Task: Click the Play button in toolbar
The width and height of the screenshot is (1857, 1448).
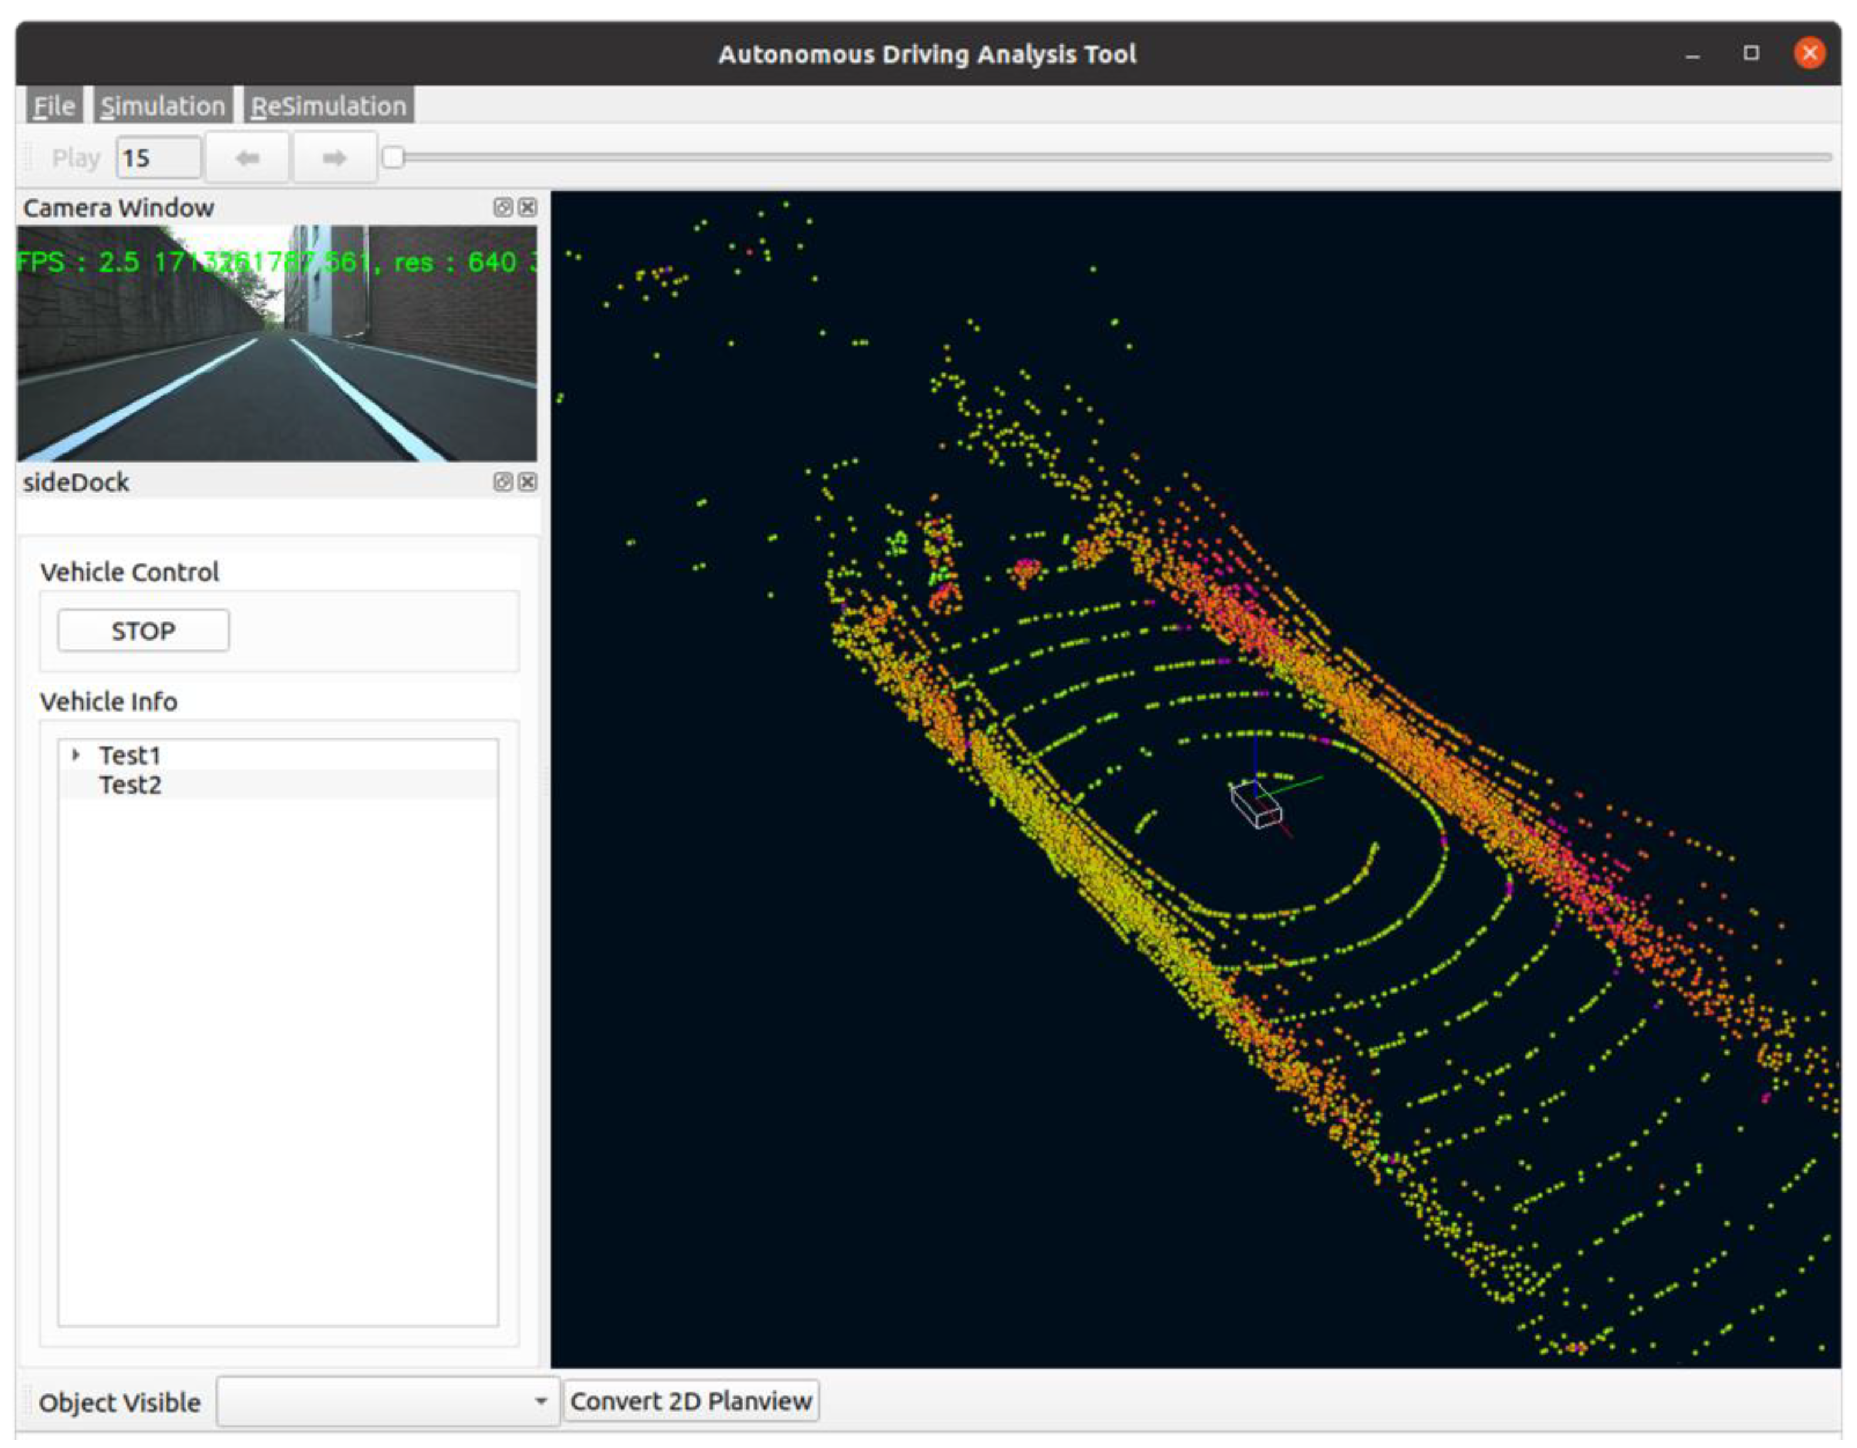Action: coord(76,158)
